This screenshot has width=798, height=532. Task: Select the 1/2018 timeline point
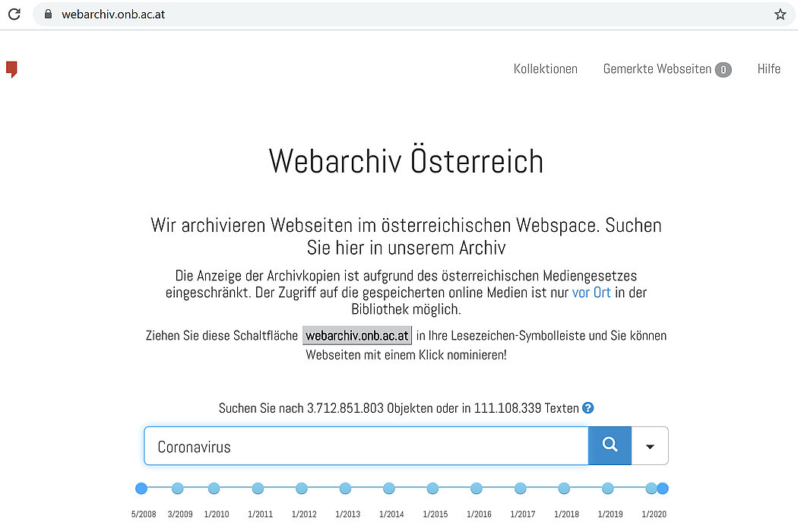[564, 489]
